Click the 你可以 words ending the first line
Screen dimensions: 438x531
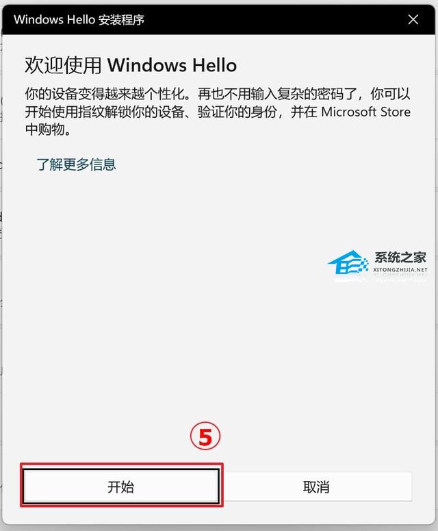pos(390,94)
